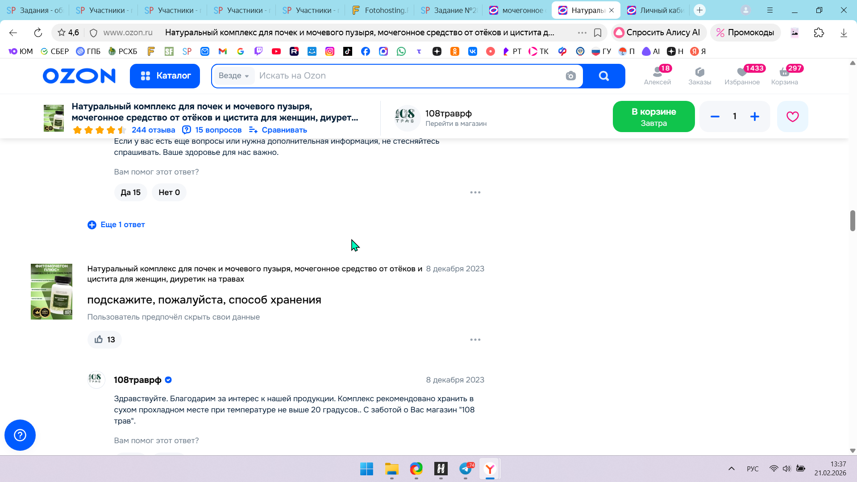Image resolution: width=857 pixels, height=482 pixels.
Task: Click the page's vertical scrollbar thumb
Action: pos(853,220)
